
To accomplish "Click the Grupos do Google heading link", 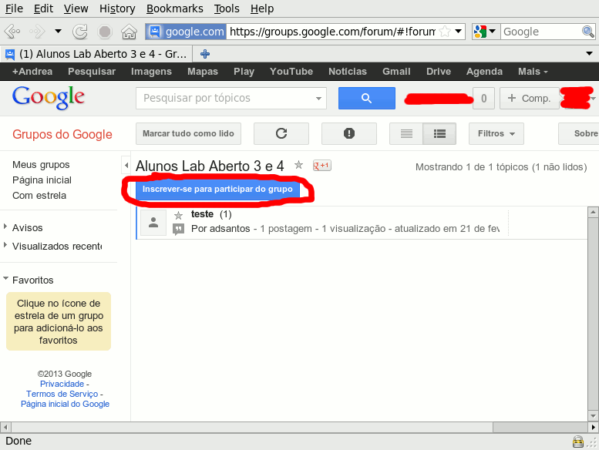I will [x=62, y=134].
